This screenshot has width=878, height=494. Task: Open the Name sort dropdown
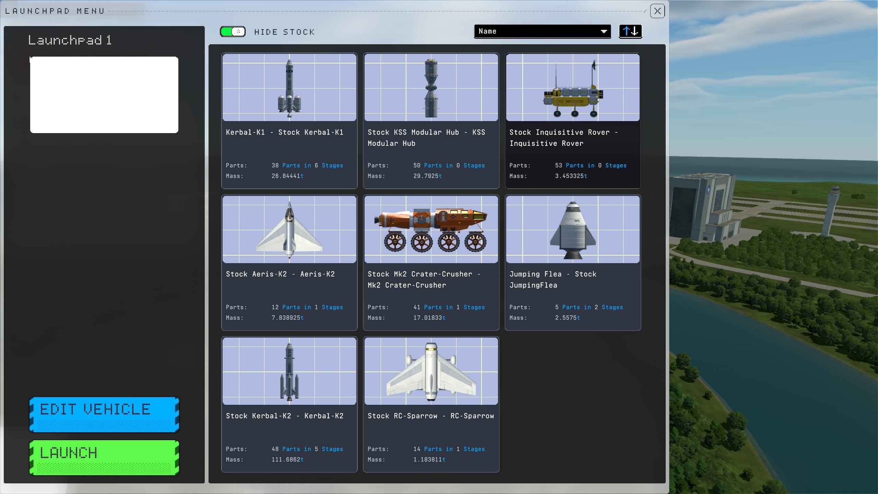tap(542, 31)
